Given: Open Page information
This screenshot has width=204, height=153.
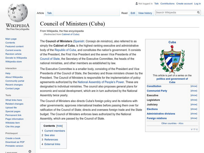Looking at the screenshot, I should (x=15, y=119).
